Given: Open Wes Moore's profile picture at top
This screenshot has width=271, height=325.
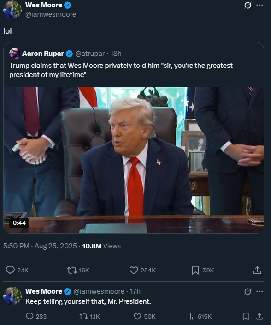Looking at the screenshot, I should pos(12,10).
